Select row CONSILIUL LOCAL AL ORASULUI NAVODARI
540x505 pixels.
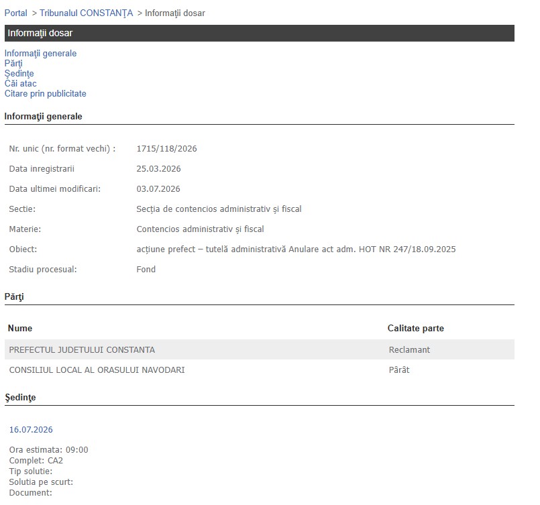point(260,370)
